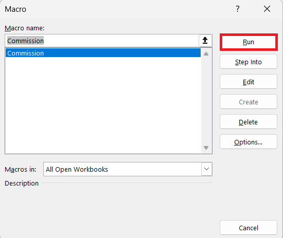Close the Macro dialog with X

[x=267, y=9]
